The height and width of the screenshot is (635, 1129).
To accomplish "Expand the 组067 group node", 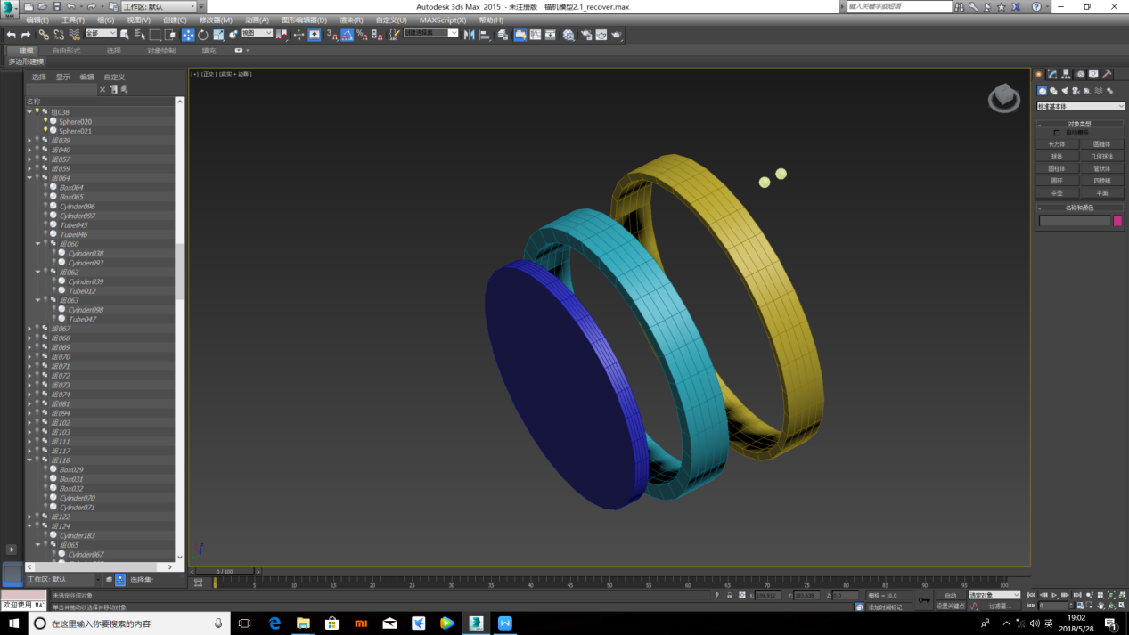I will (x=29, y=329).
